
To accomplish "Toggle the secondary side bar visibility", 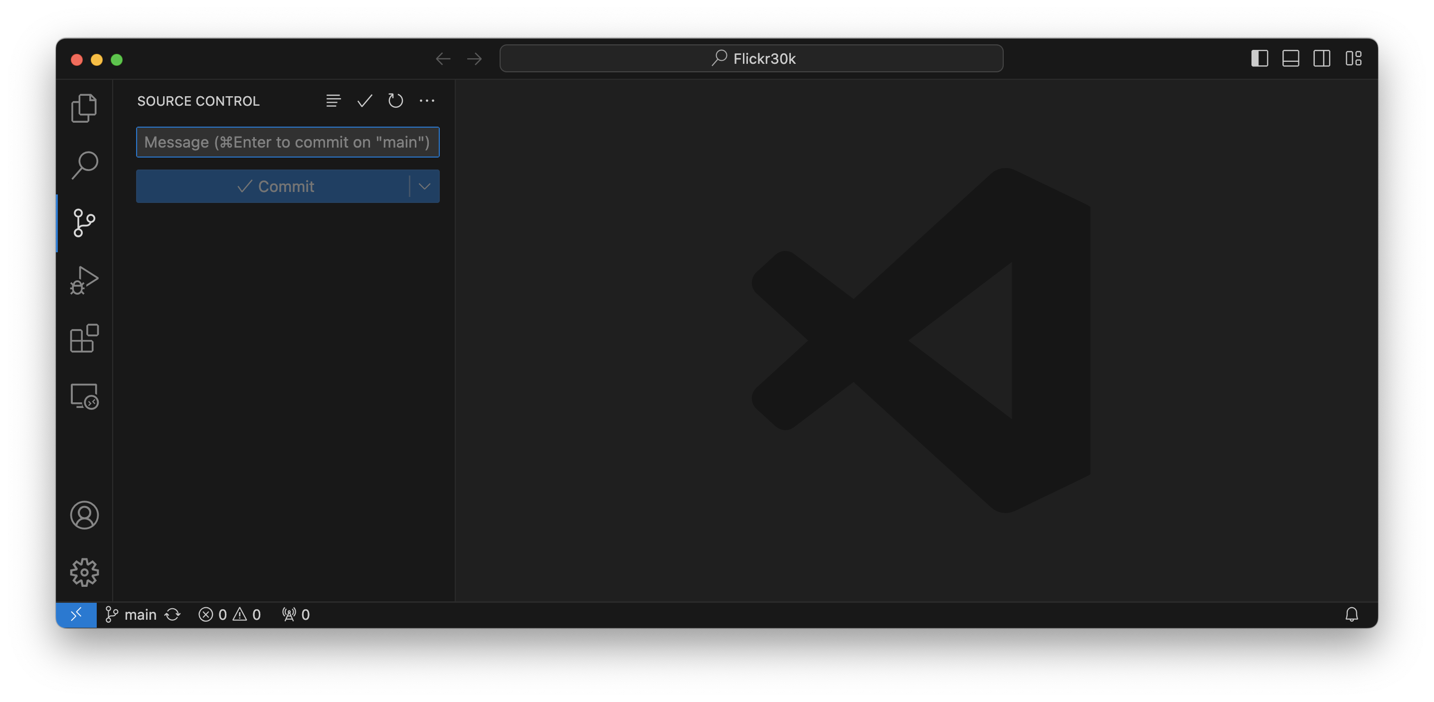I will [1321, 58].
